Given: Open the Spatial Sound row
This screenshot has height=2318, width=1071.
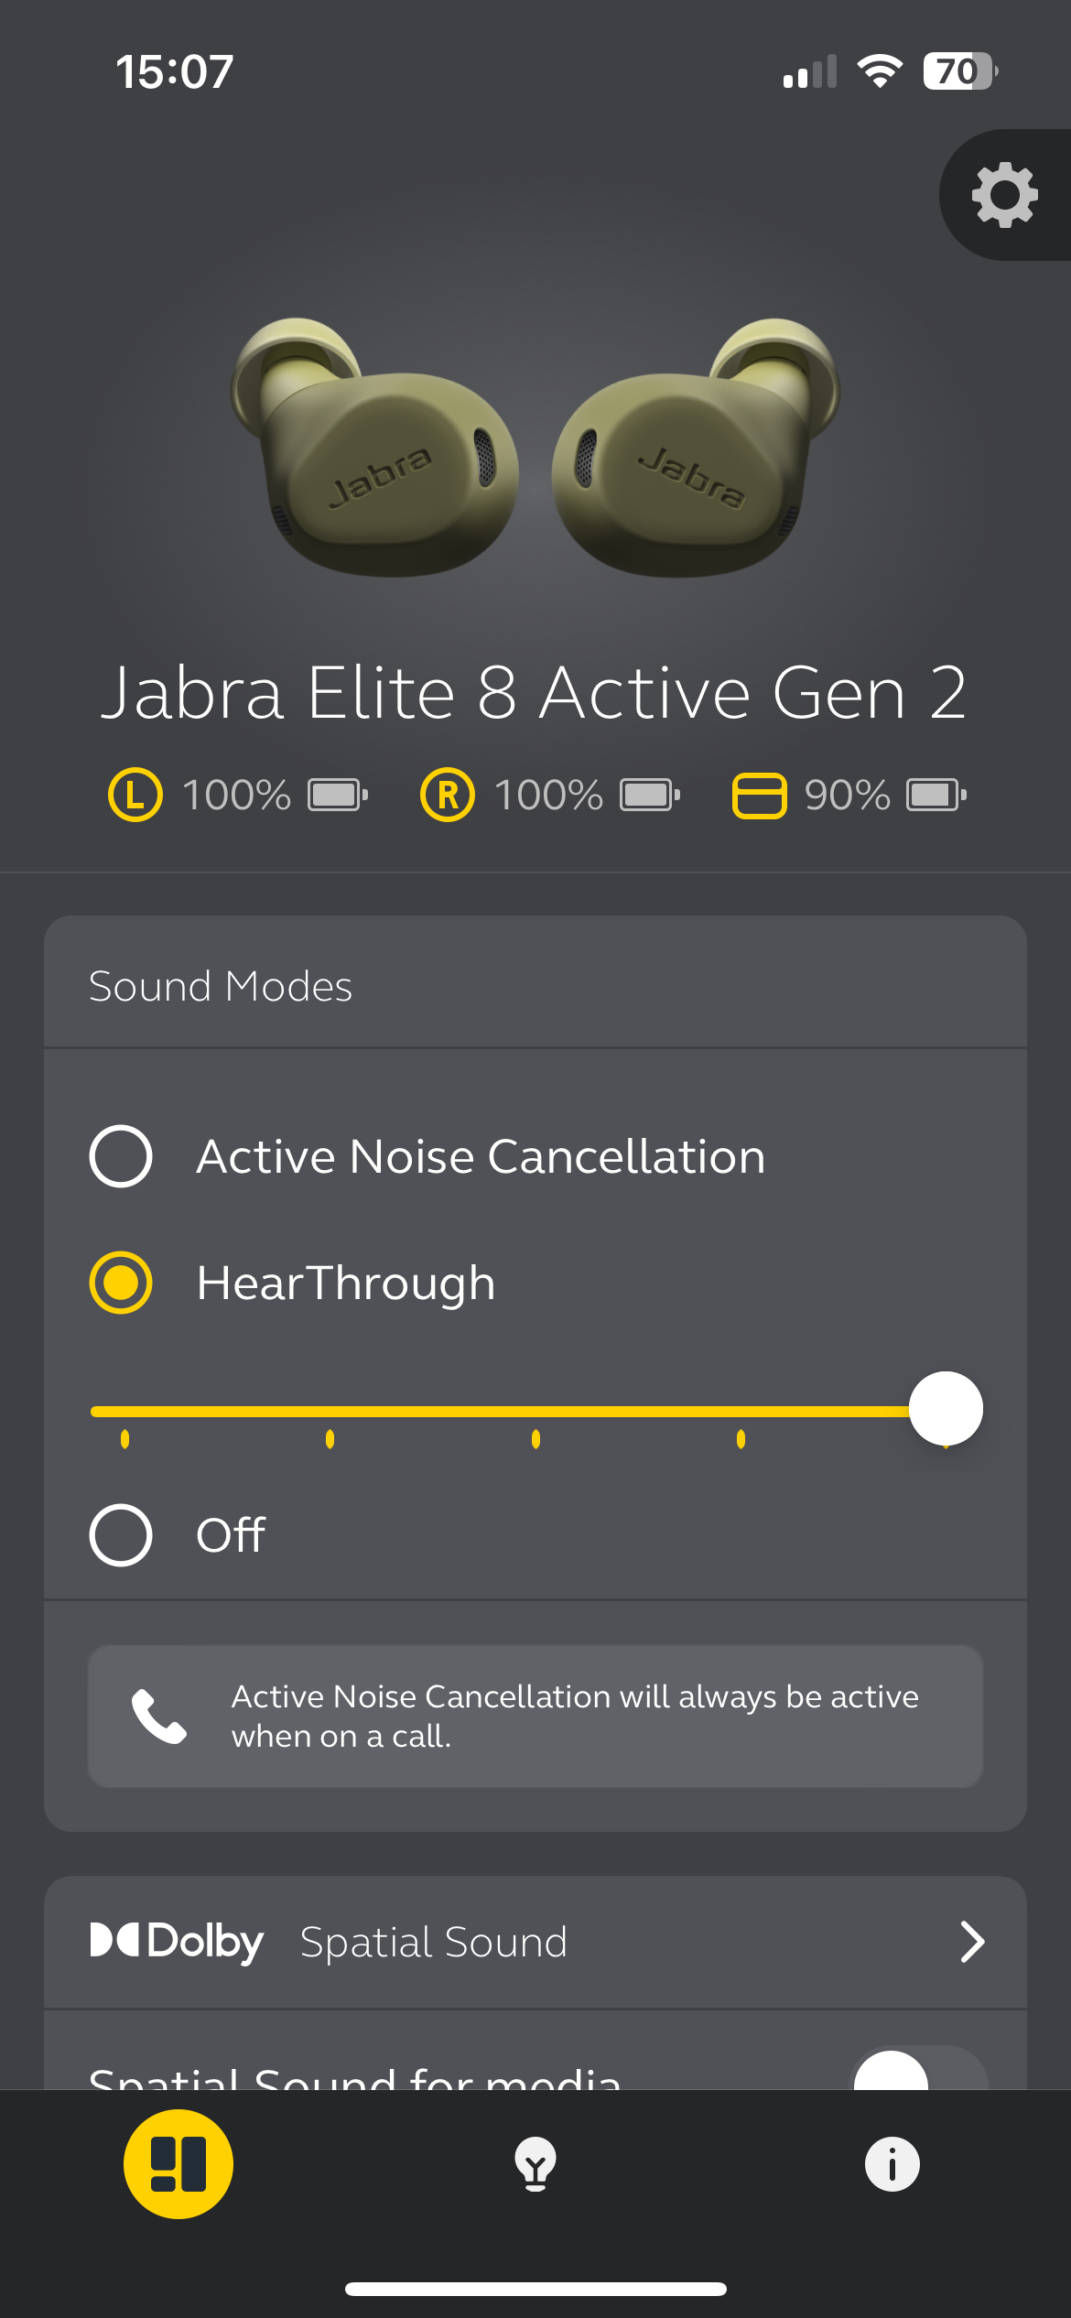Looking at the screenshot, I should [435, 1942].
